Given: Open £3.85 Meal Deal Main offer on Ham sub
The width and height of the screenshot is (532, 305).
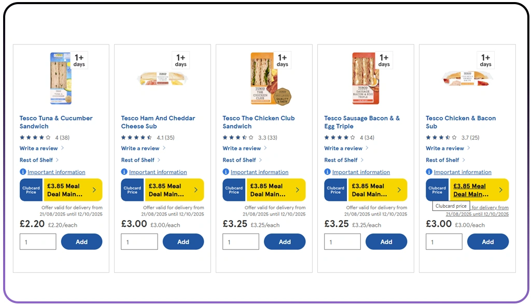Looking at the screenshot, I should tap(166, 190).
